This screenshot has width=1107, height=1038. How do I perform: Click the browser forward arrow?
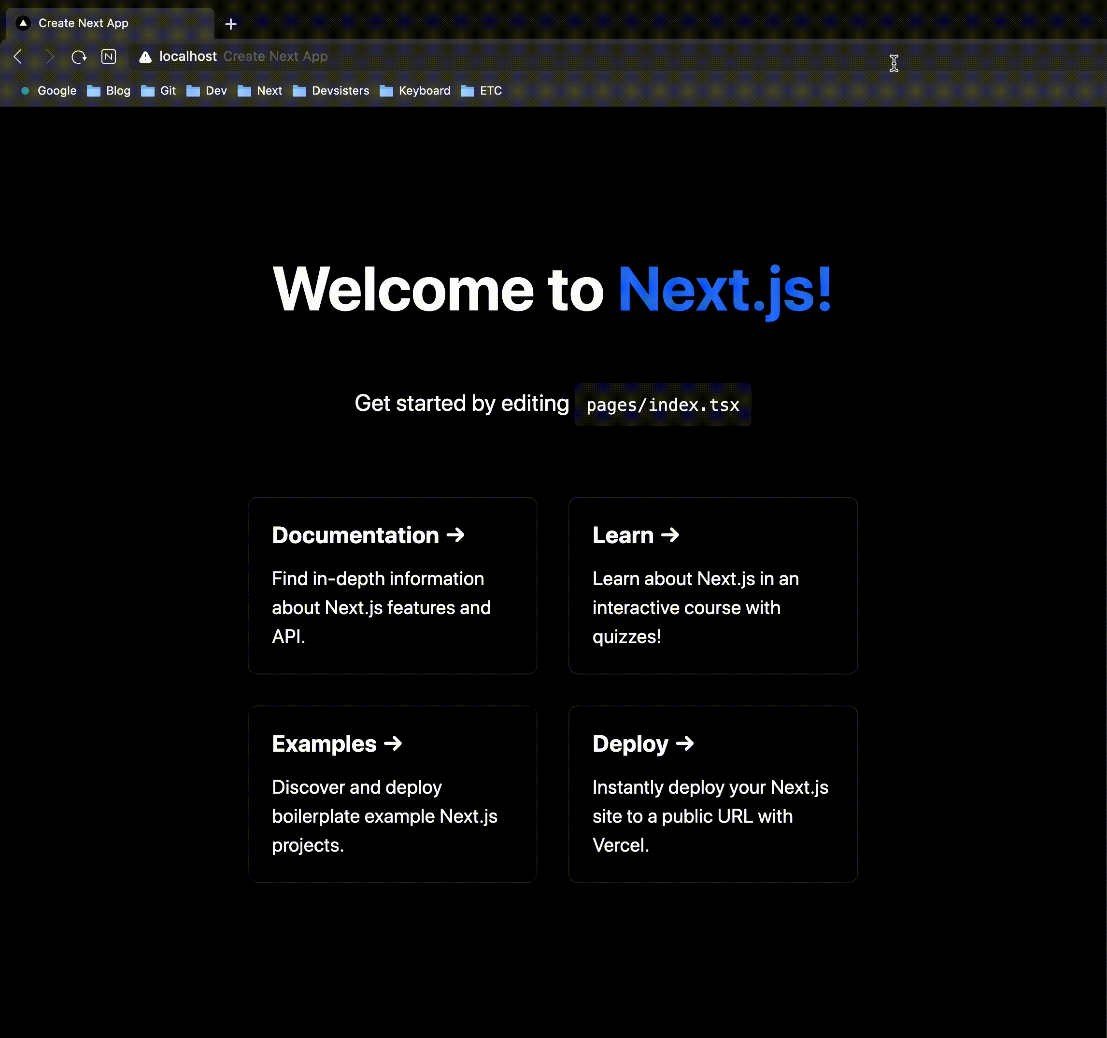pyautogui.click(x=50, y=56)
